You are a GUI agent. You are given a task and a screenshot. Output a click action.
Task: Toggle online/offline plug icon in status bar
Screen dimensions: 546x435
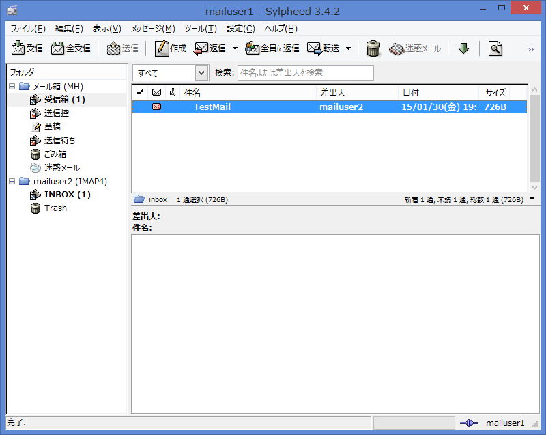coord(469,423)
